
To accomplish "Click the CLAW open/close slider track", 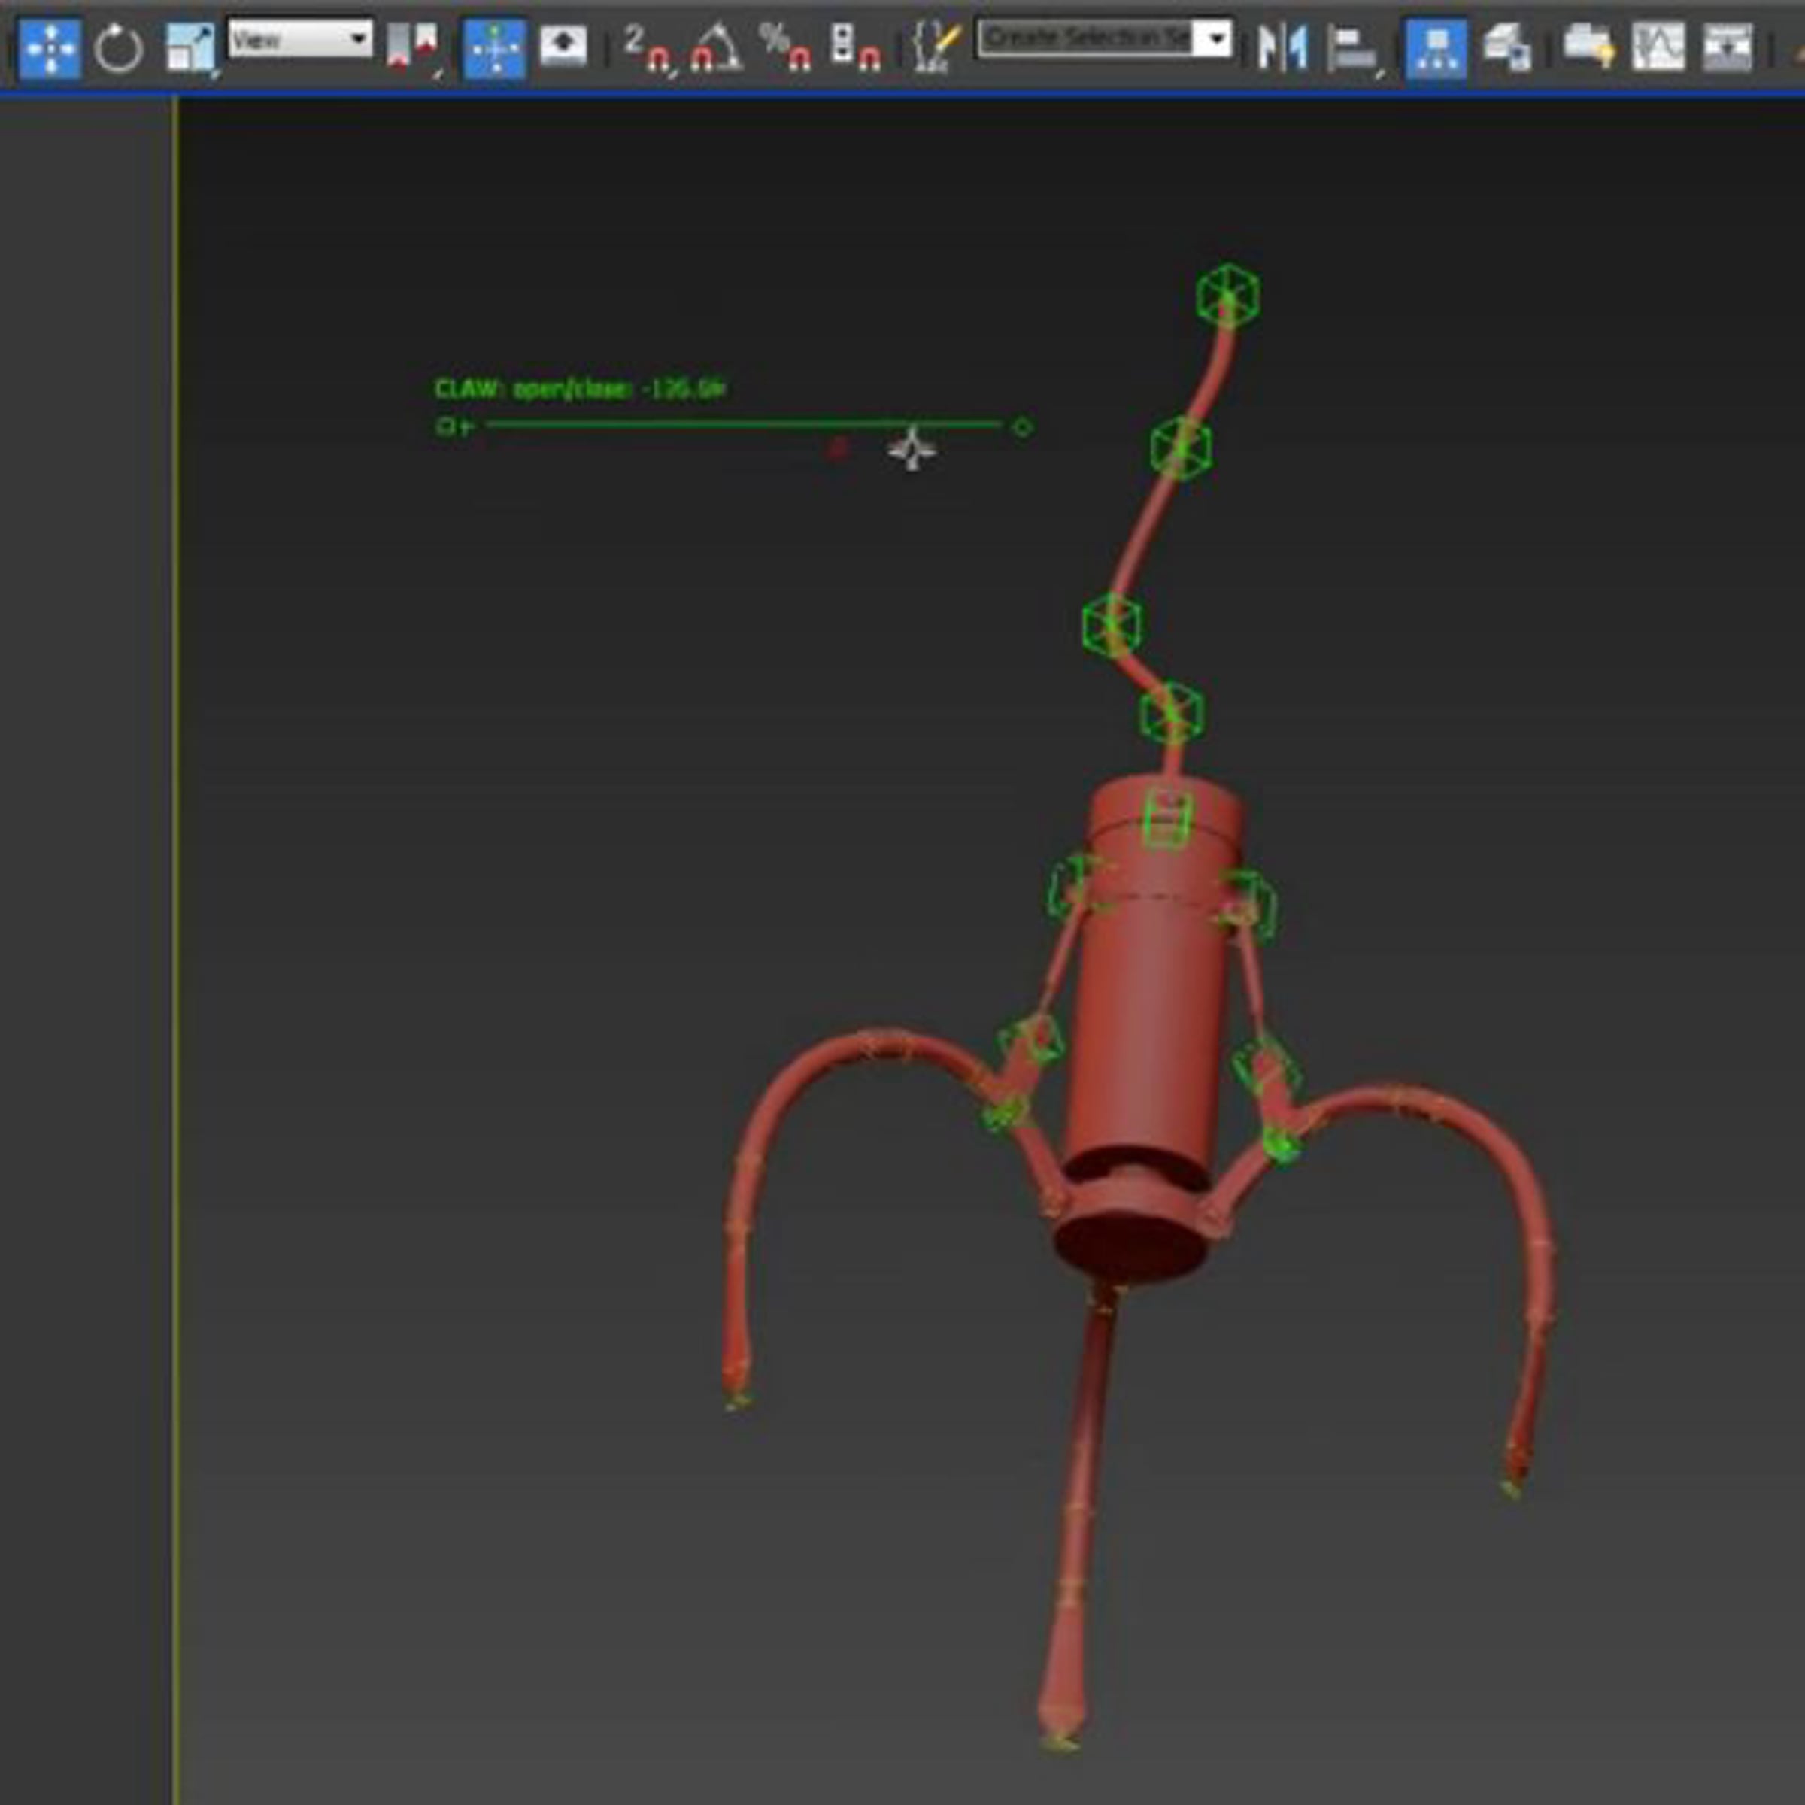I will (744, 425).
